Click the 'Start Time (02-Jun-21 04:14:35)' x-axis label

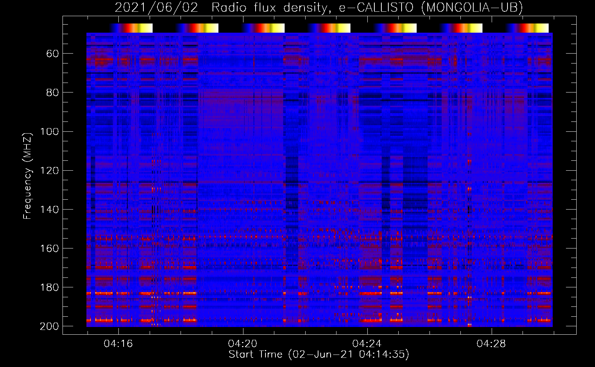point(319,355)
